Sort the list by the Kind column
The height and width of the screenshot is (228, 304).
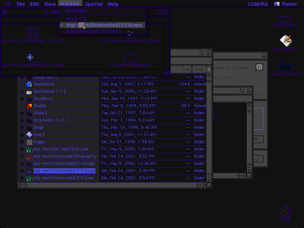199,69
